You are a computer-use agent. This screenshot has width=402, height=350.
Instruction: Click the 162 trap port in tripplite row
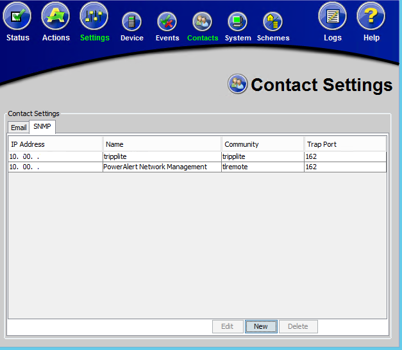tap(345, 156)
